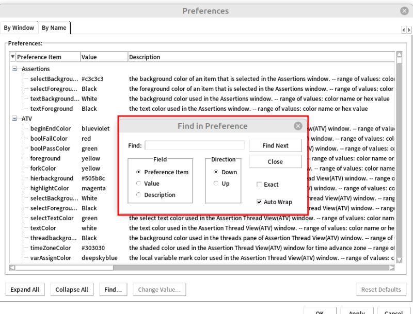Screen dimensions: 413x314
Task: Click the #505b8c value cell
Action: 93,178
